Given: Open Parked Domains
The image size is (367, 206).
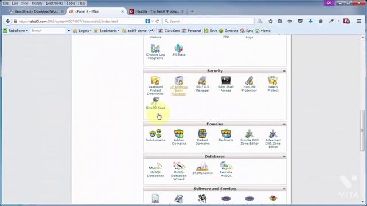Looking at the screenshot, I should click(202, 137).
